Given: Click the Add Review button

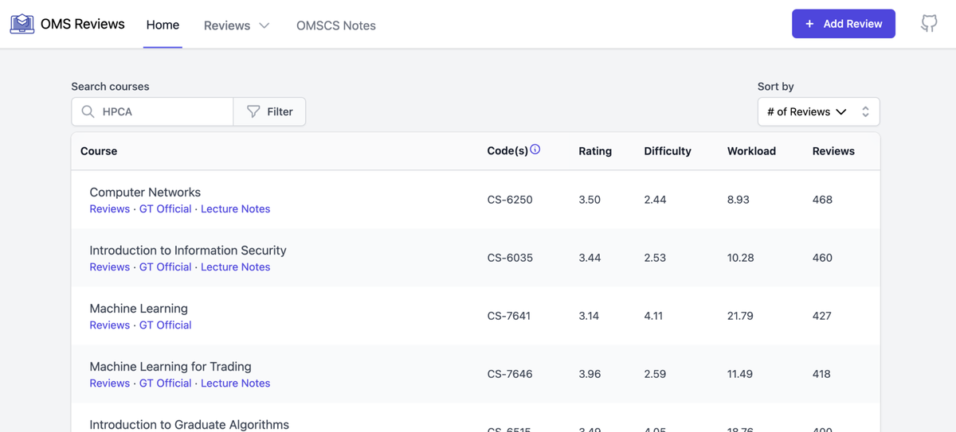Looking at the screenshot, I should [843, 24].
